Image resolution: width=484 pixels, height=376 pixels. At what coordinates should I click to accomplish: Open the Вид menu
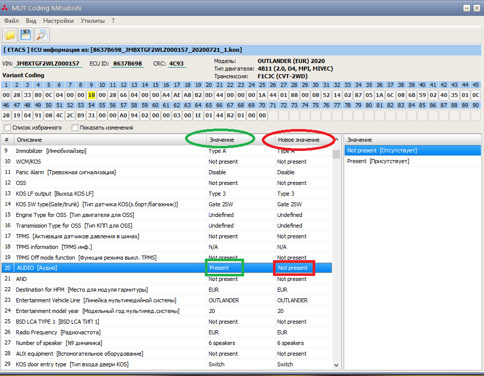pos(31,21)
